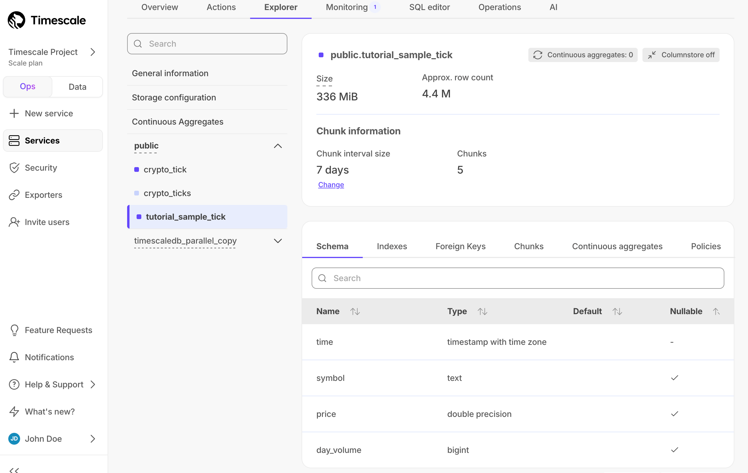748x473 pixels.
Task: Click the Columnstore compress arrows icon
Action: tap(652, 55)
